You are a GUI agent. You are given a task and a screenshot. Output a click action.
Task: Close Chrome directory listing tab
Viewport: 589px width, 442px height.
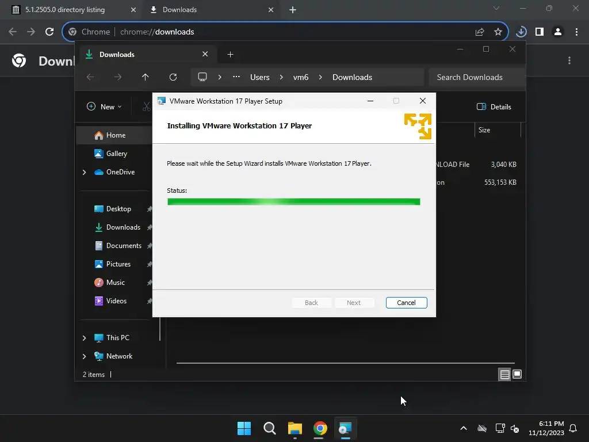pyautogui.click(x=133, y=10)
